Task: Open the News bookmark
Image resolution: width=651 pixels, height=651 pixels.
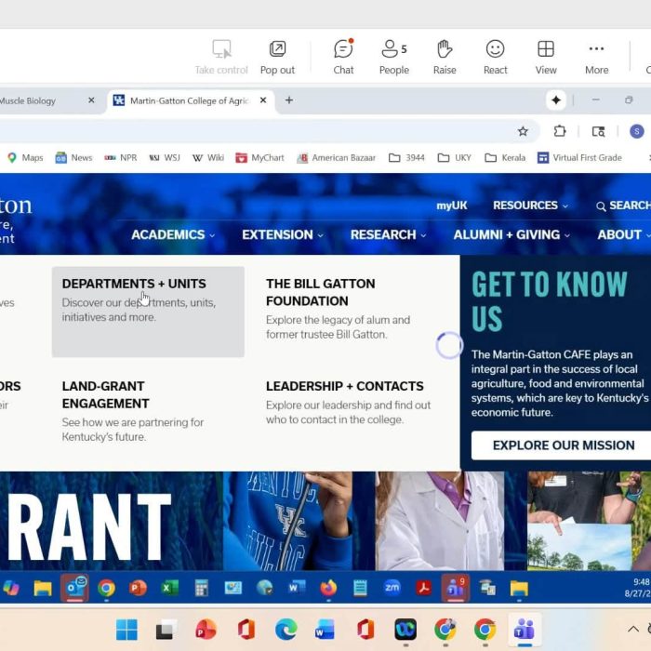Action: (73, 158)
